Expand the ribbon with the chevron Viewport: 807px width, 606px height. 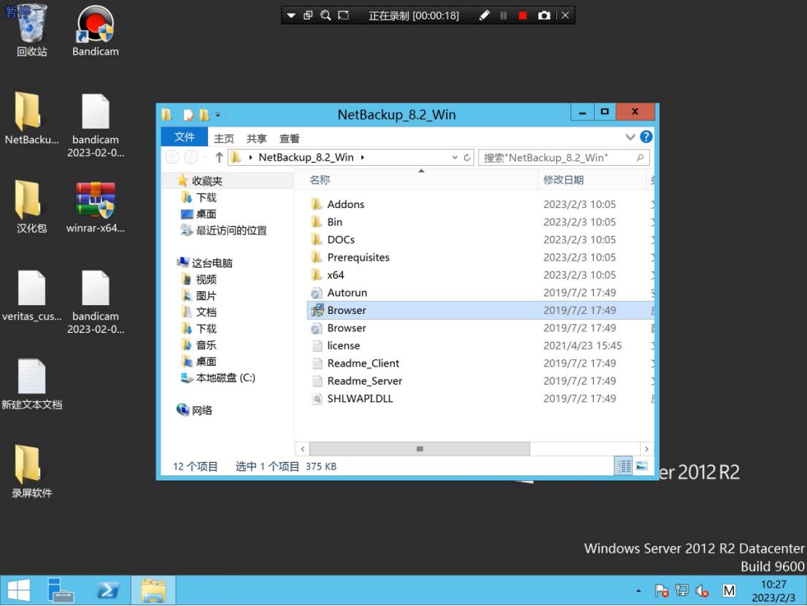click(x=629, y=137)
